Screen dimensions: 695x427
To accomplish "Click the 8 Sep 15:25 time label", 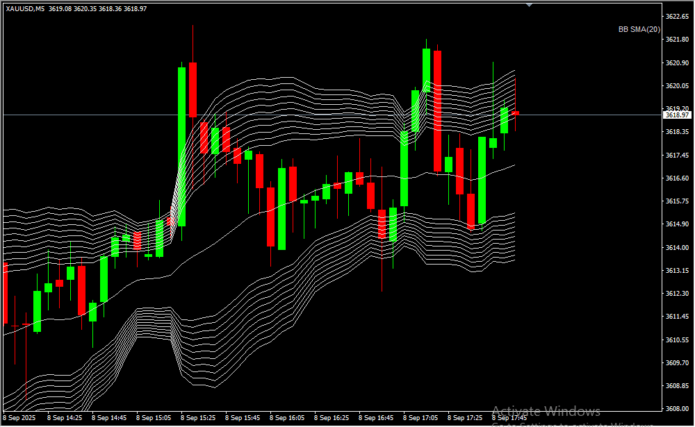I will click(x=198, y=418).
